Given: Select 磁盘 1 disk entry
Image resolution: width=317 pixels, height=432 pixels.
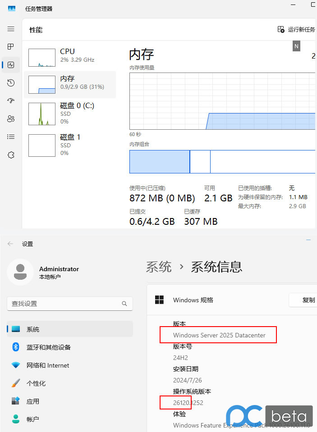Looking at the screenshot, I should pyautogui.click(x=70, y=145).
